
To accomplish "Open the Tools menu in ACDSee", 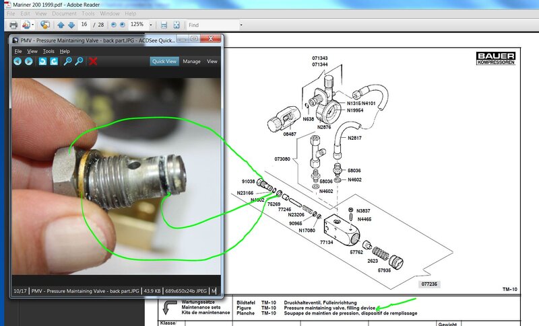I will click(49, 51).
